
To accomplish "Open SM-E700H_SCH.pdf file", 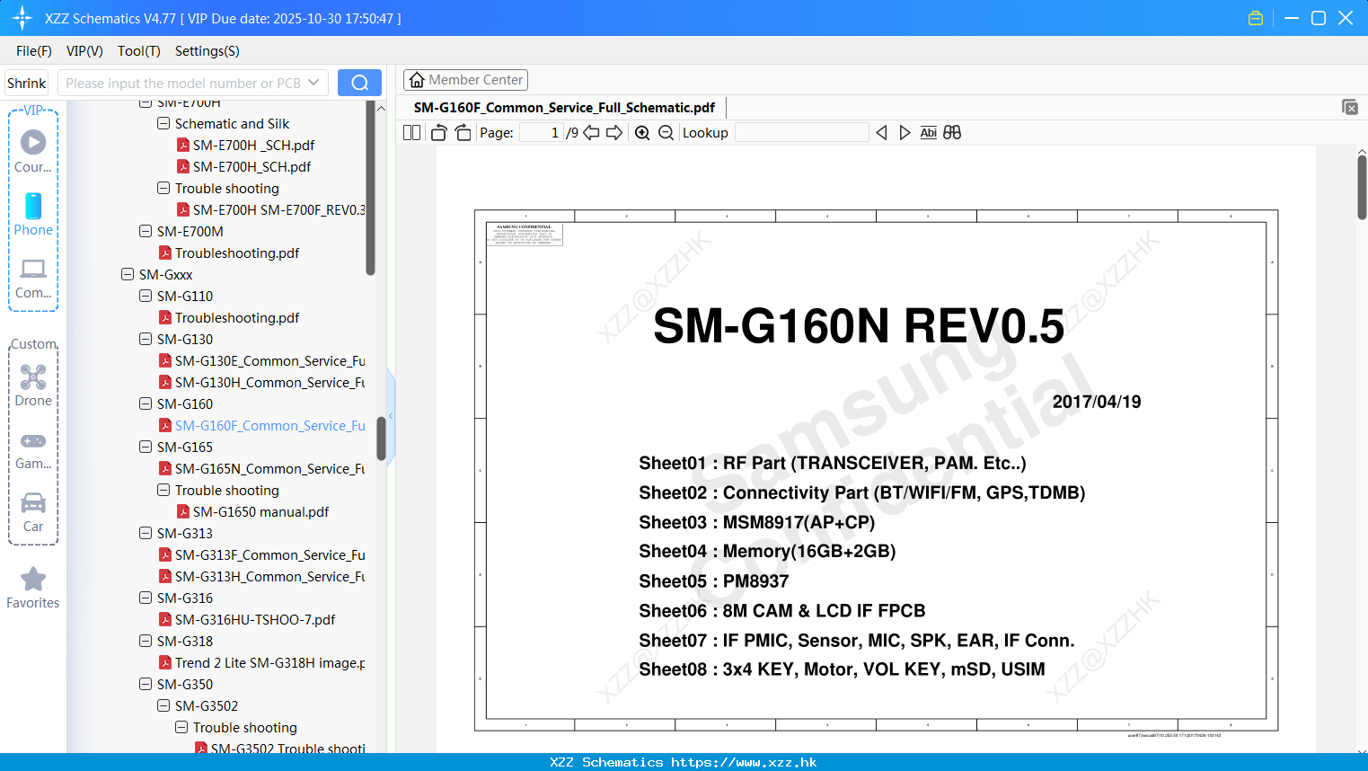I will click(252, 166).
